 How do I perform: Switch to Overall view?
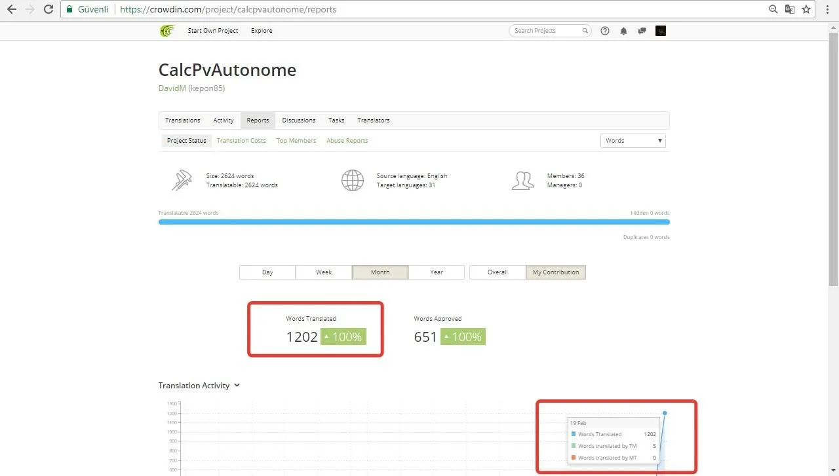498,272
